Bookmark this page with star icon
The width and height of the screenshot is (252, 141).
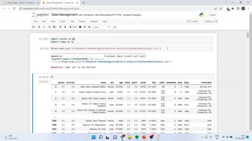221,9
